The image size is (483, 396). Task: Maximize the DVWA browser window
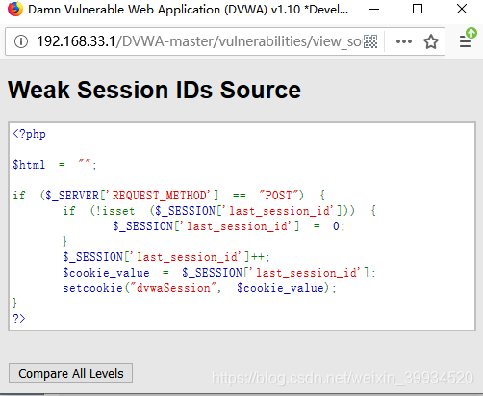click(418, 9)
